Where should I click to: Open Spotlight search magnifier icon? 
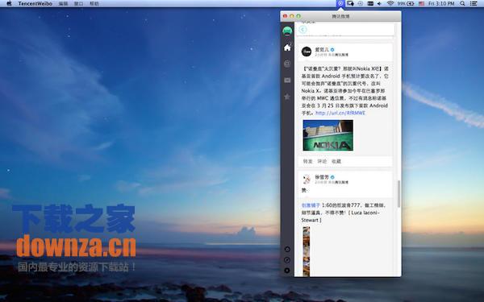tap(462, 3)
